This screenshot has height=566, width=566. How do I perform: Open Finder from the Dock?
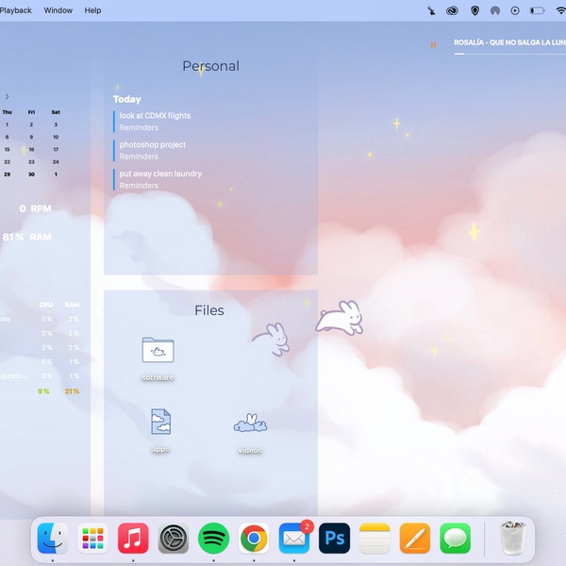click(53, 539)
